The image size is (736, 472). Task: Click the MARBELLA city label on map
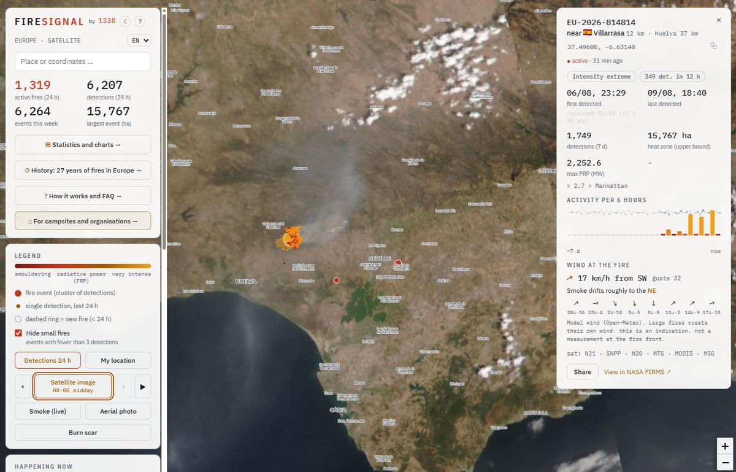click(535, 413)
